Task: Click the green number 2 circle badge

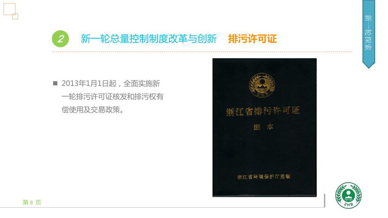Action: click(60, 39)
